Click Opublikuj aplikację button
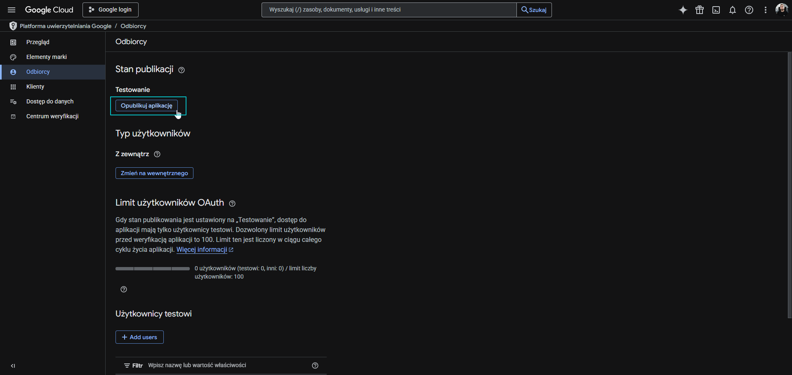792x375 pixels. (146, 105)
